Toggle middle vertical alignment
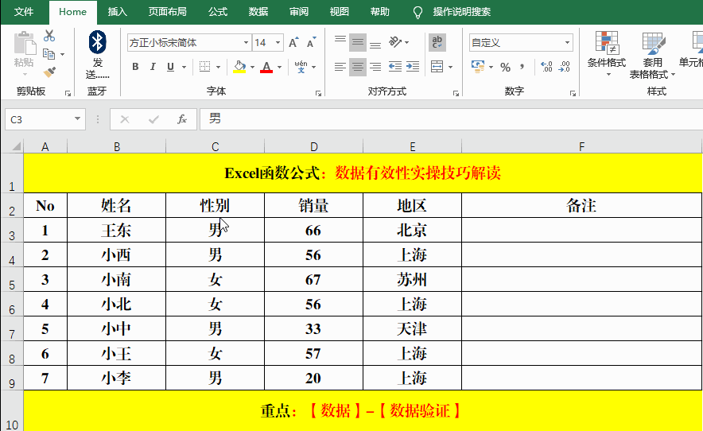703x431 pixels. 358,42
